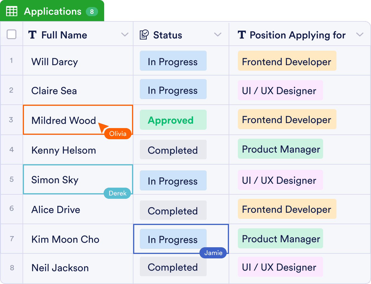Open Position Applying for column menu
Viewport: 371px width, 284px height.
click(360, 35)
